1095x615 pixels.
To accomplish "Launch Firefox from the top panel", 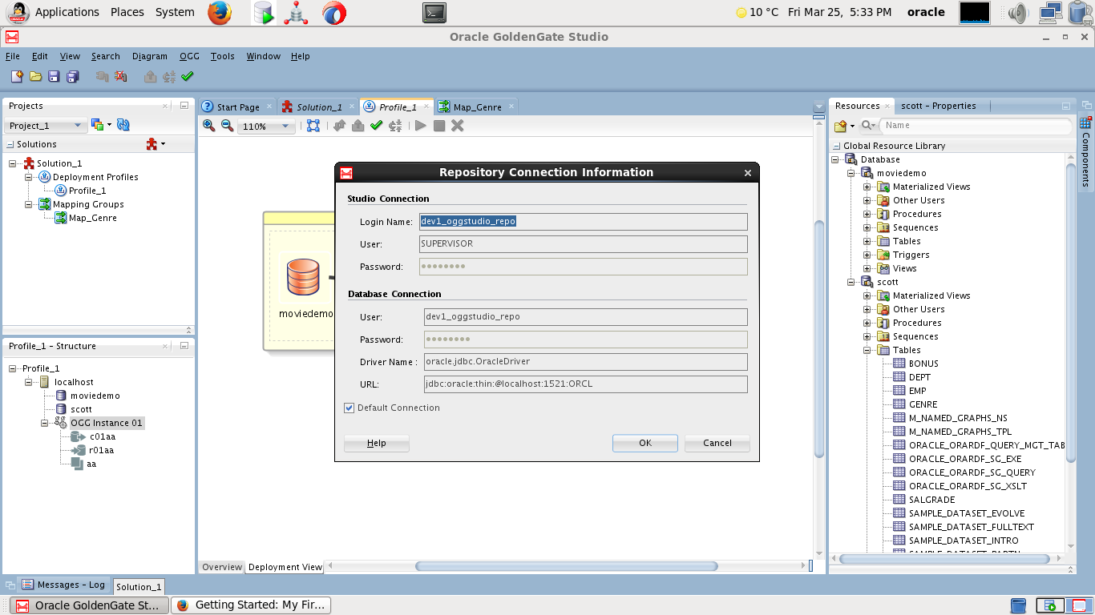I will click(220, 12).
